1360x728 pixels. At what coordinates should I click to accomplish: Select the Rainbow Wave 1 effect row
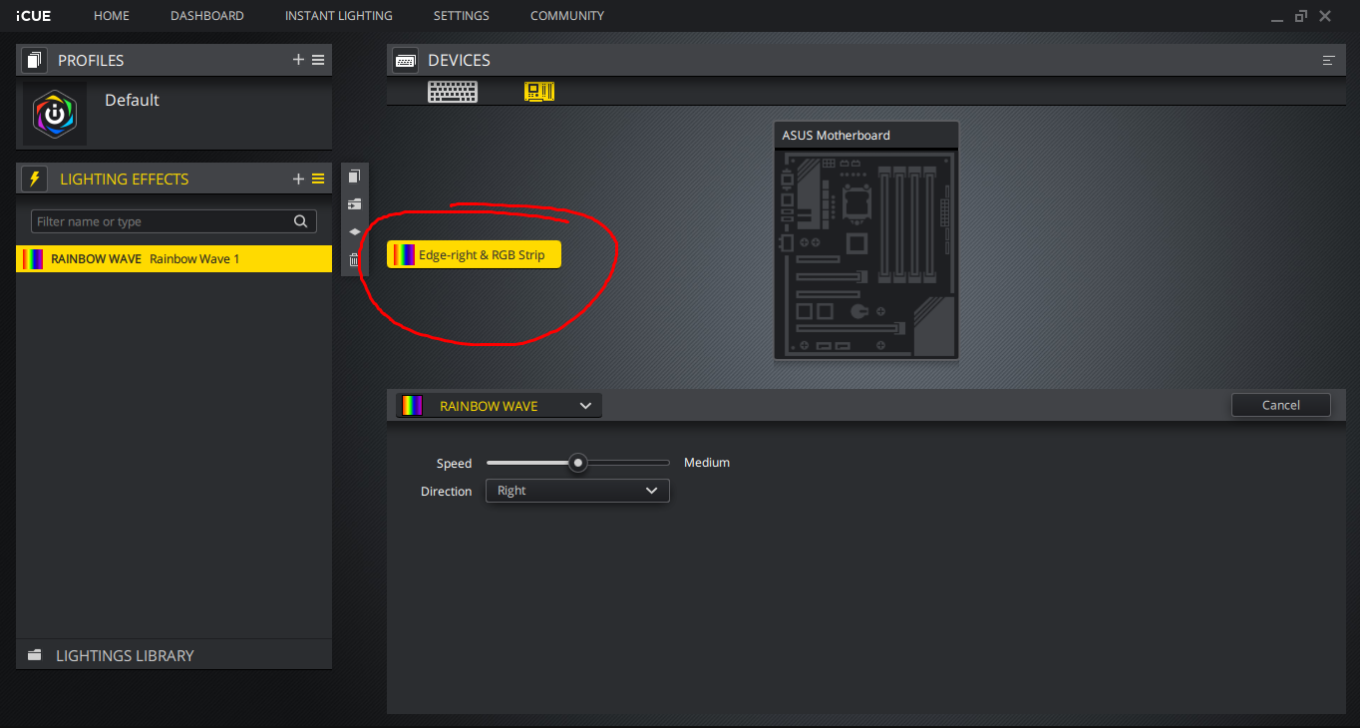(174, 259)
